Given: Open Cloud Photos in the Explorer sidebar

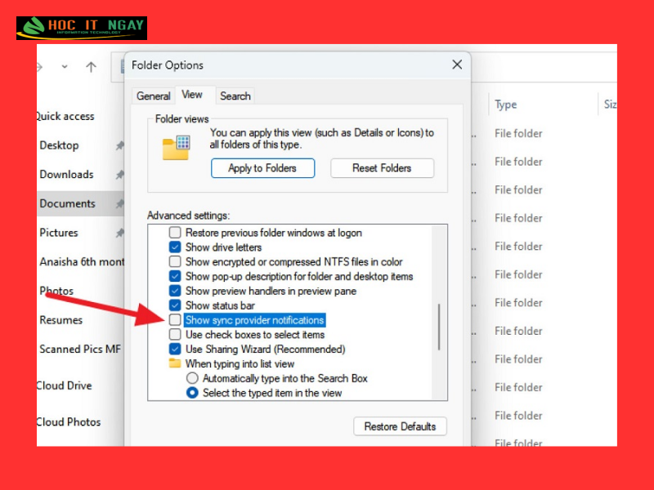Looking at the screenshot, I should point(69,422).
